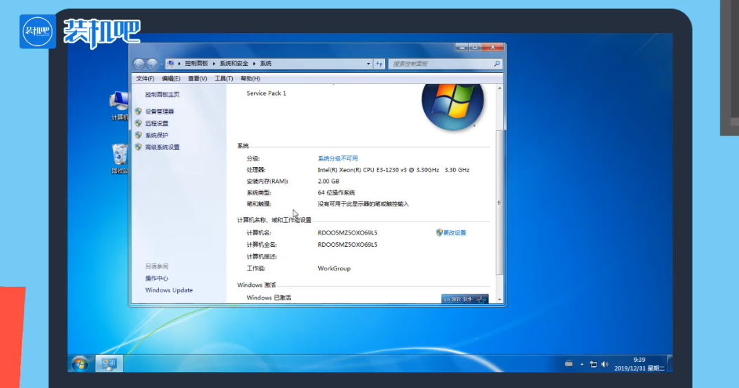Open recent pages dropdown beside navigation arrows
Viewport: 739px width, 388px height.
pos(161,63)
